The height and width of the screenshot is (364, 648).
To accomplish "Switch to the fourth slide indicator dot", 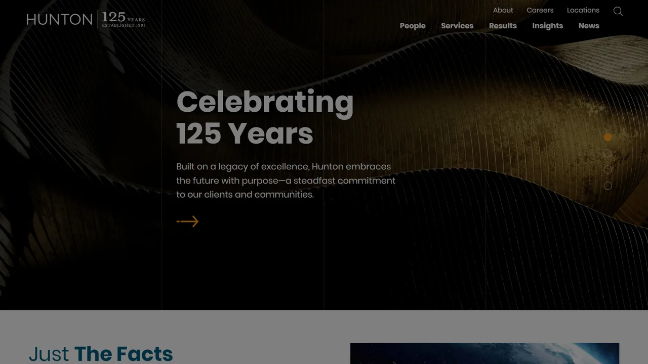I will [x=608, y=186].
